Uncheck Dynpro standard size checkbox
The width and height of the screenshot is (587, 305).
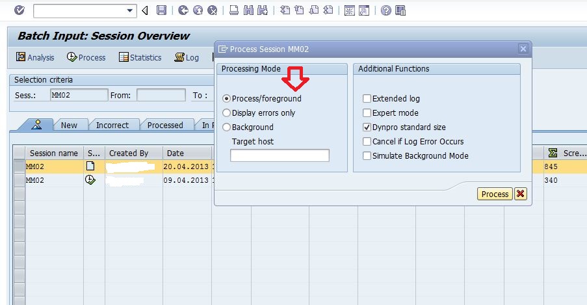[x=367, y=127]
